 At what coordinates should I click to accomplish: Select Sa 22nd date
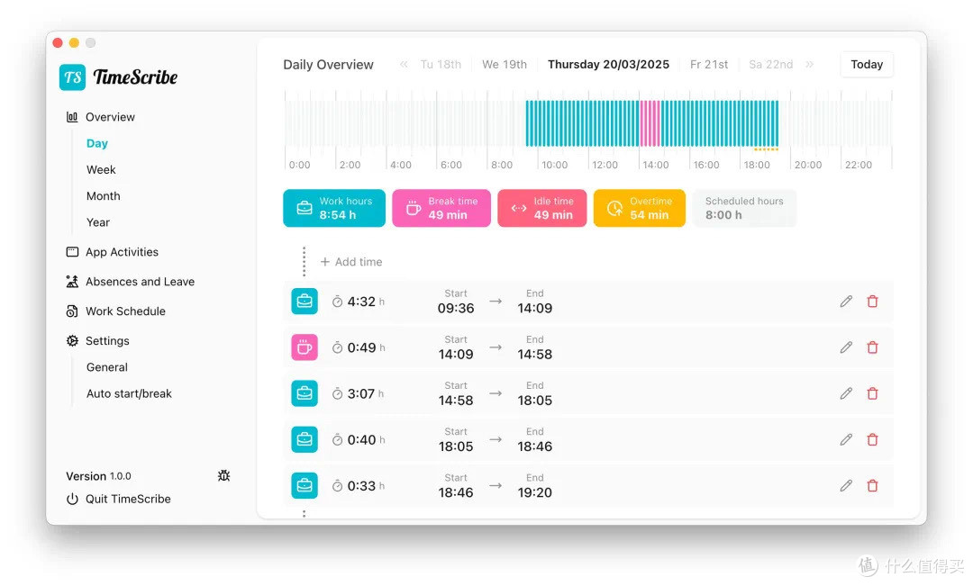coord(770,65)
